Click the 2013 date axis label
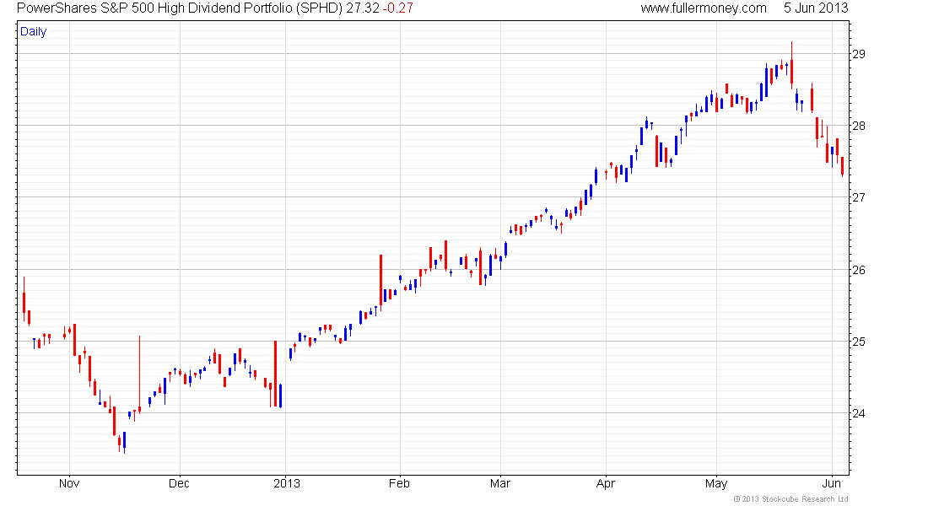The width and height of the screenshot is (928, 506). [287, 483]
